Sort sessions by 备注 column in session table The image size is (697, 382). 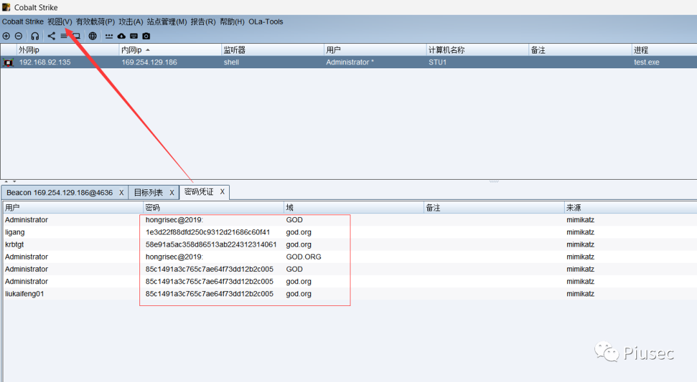pos(580,50)
